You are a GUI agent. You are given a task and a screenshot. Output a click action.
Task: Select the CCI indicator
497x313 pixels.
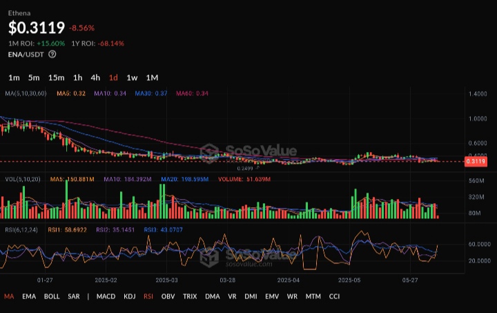334,296
